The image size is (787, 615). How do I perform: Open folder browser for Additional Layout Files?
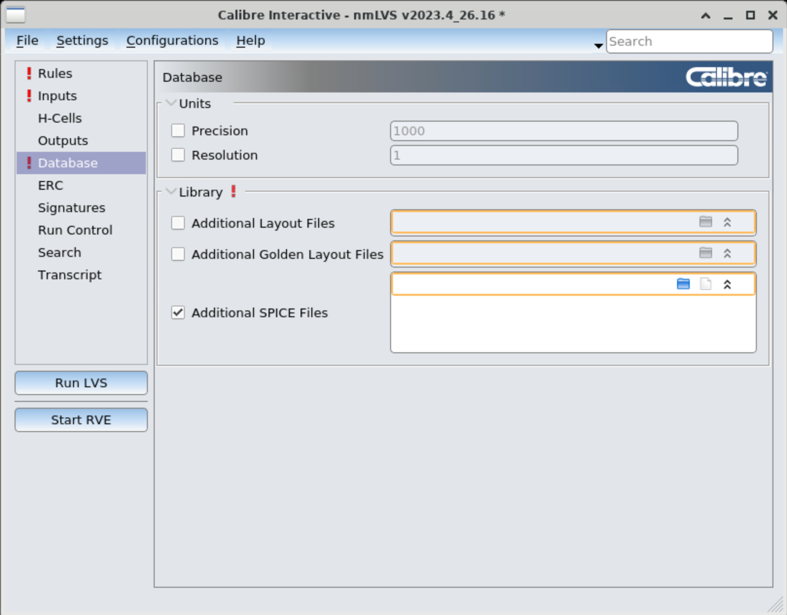click(x=705, y=222)
